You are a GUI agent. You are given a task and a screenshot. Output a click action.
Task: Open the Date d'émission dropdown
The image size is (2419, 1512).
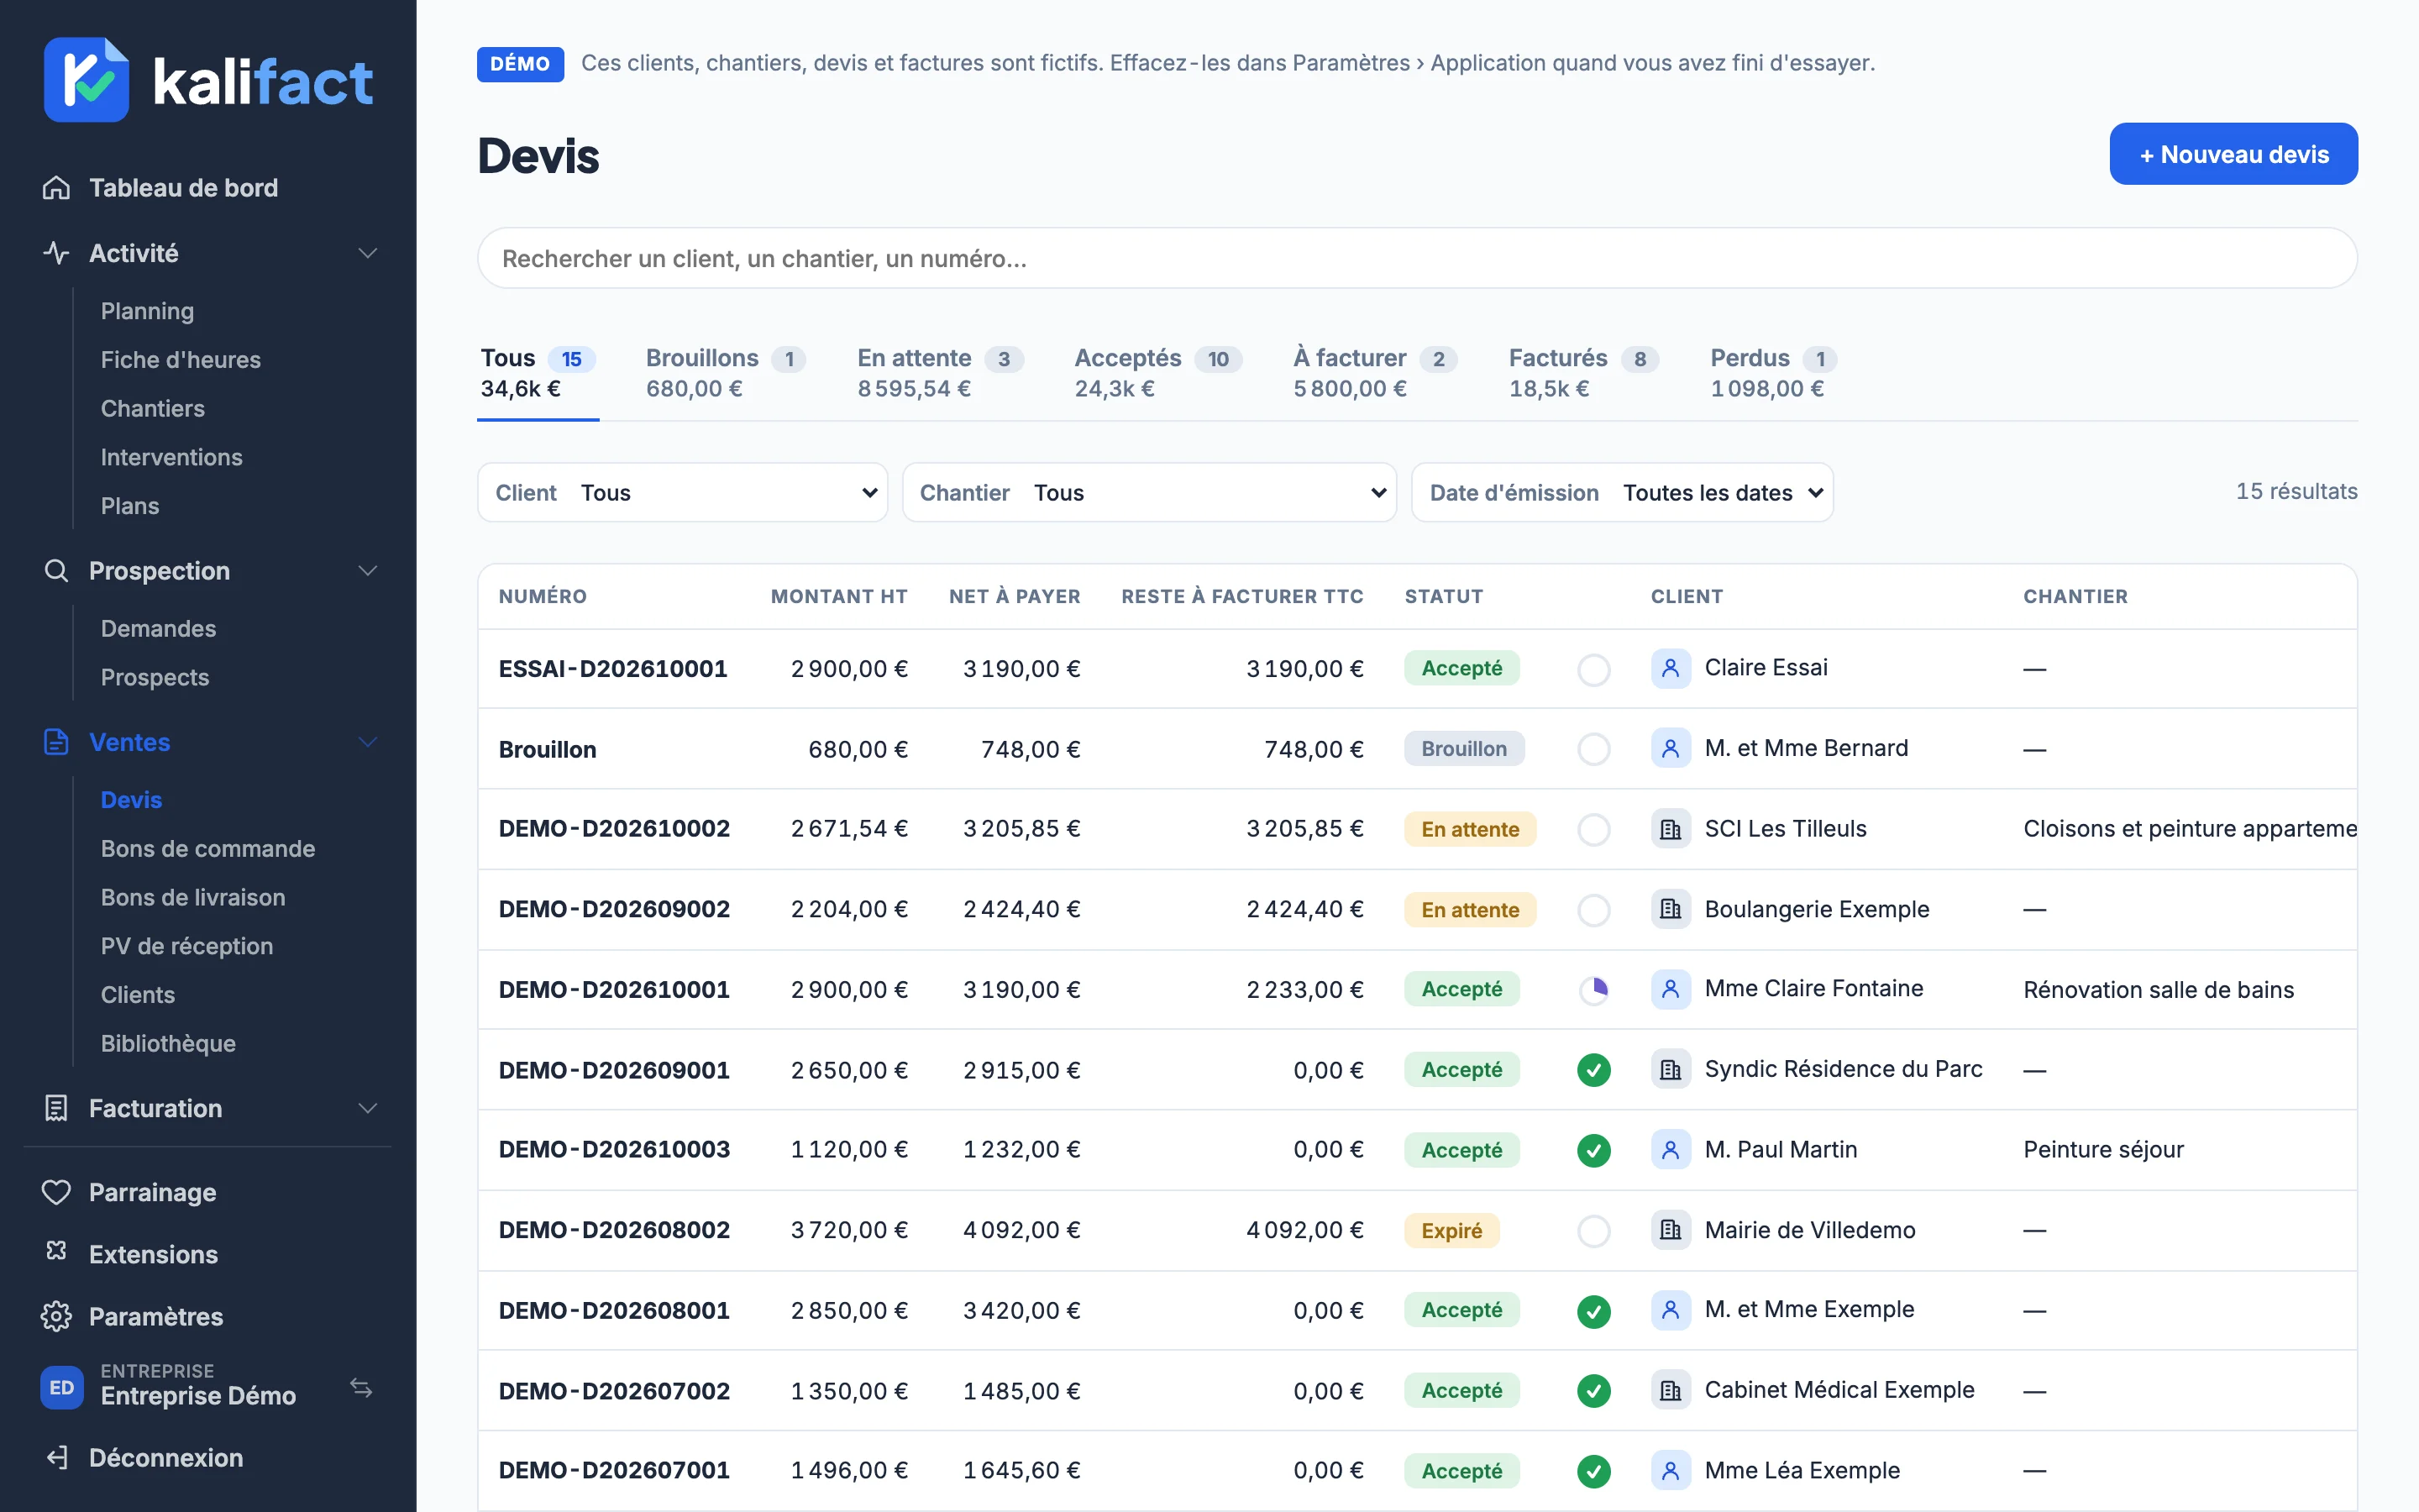(1623, 492)
